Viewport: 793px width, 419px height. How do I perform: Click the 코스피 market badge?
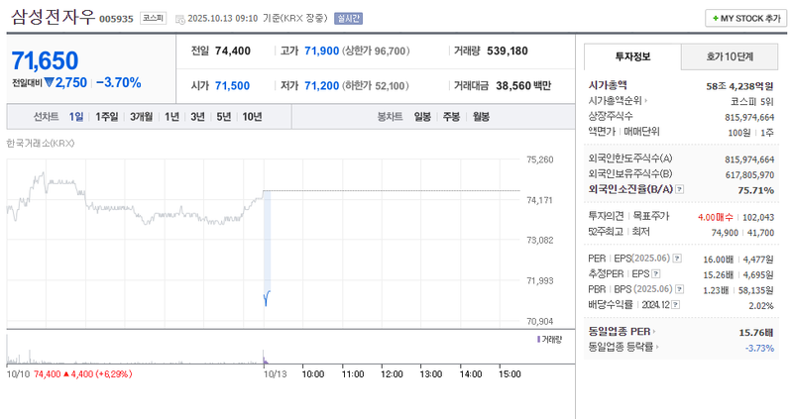[x=154, y=18]
